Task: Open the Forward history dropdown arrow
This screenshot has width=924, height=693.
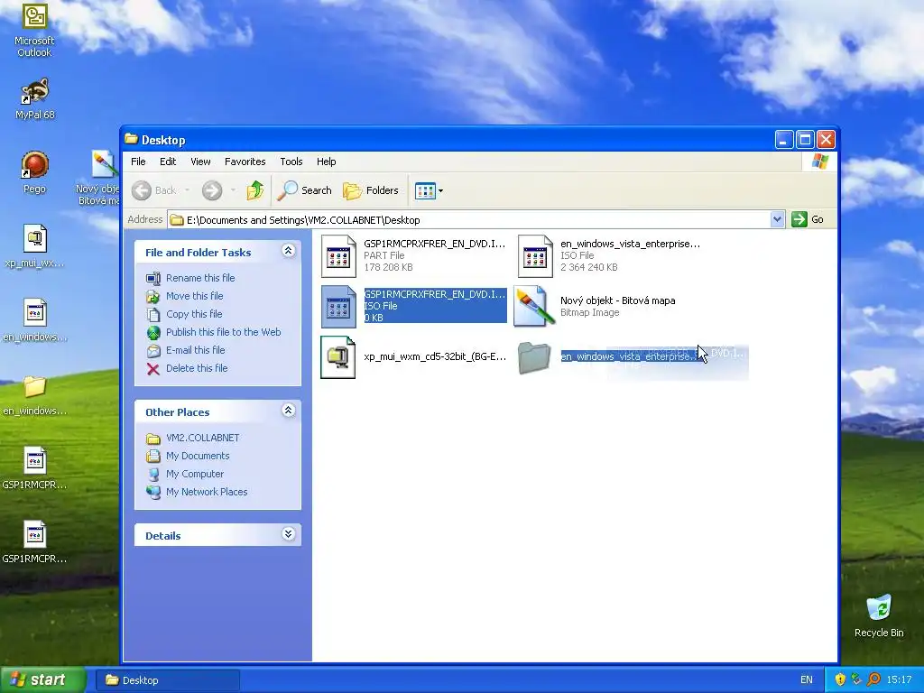Action: (x=234, y=190)
